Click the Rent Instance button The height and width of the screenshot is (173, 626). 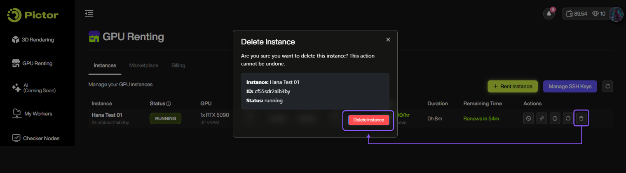(x=512, y=86)
